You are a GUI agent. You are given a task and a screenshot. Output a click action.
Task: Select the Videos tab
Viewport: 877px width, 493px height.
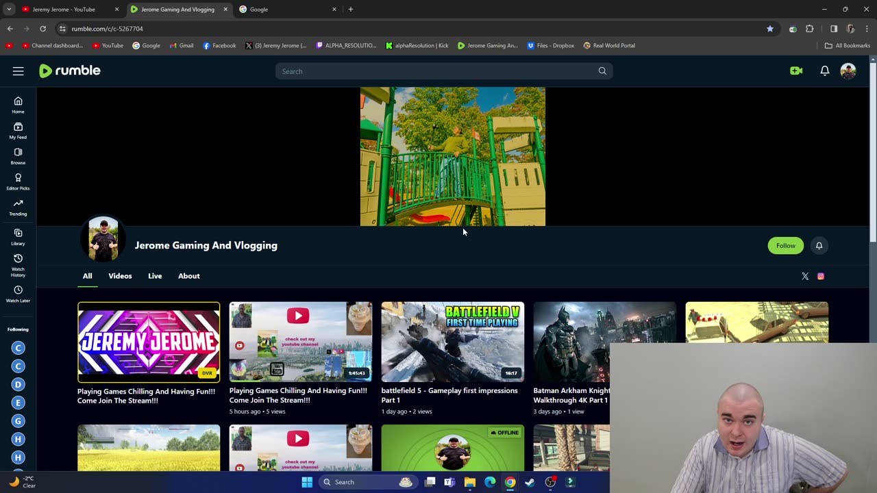120,276
